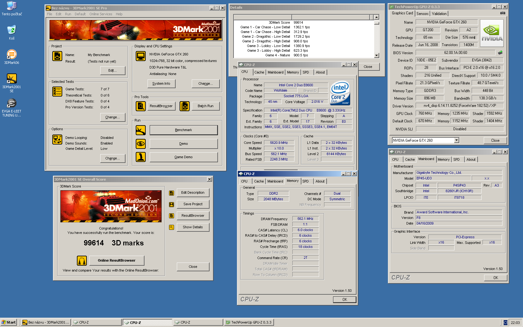The image size is (523, 327).
Task: Click GPU Clock 760 MHz value in GPU-Z
Action: pos(425,114)
